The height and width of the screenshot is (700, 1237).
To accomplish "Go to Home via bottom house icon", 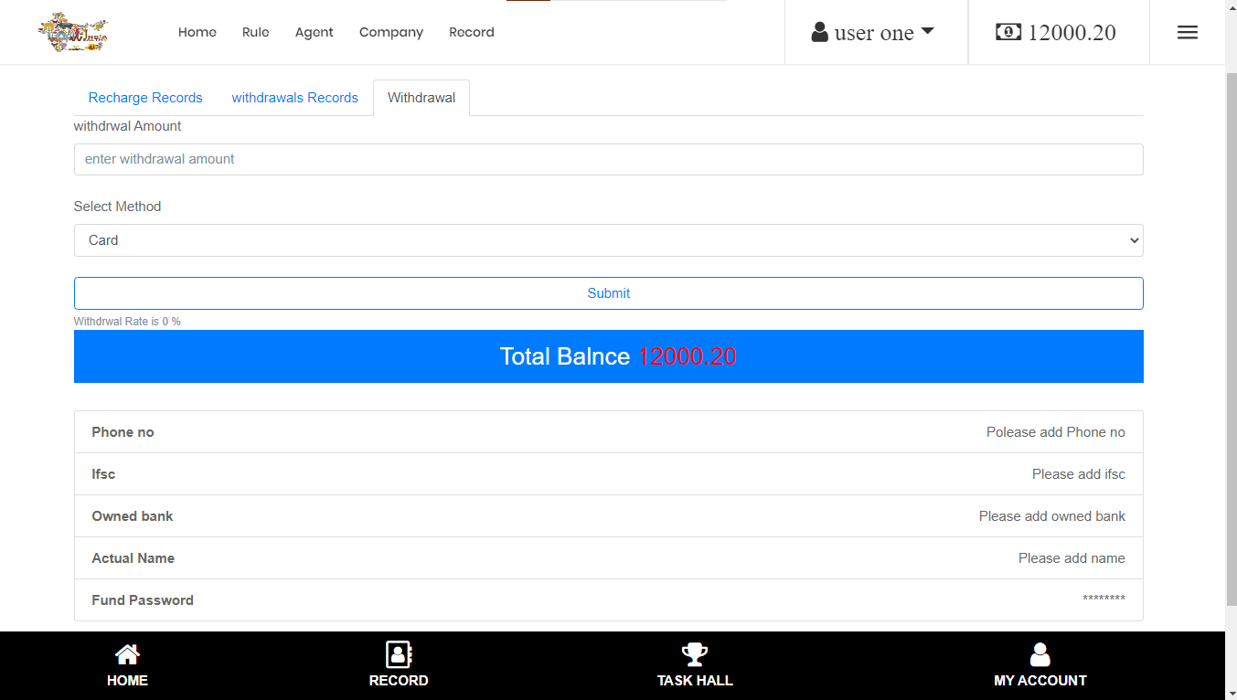I will coord(127,654).
